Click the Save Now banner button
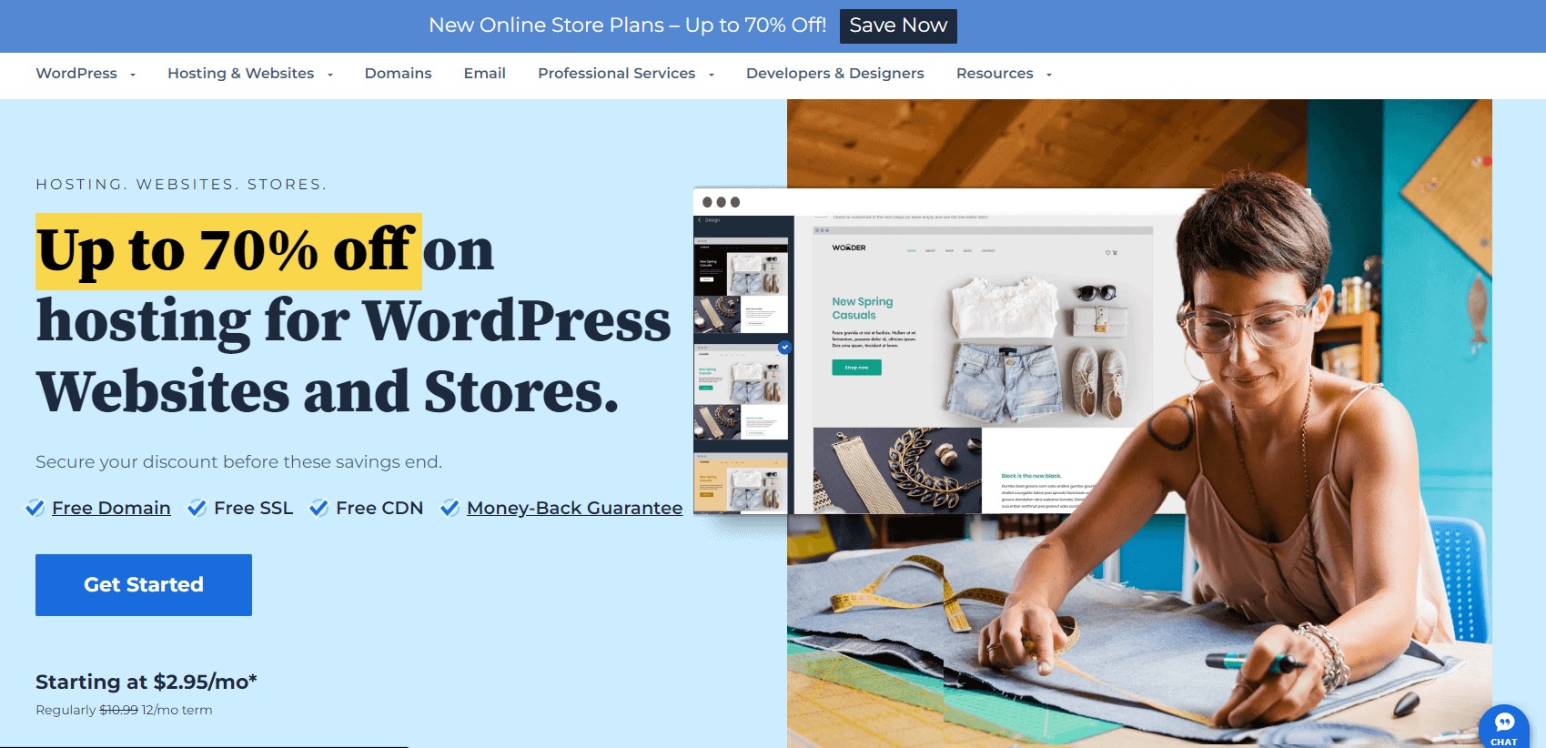 click(898, 25)
